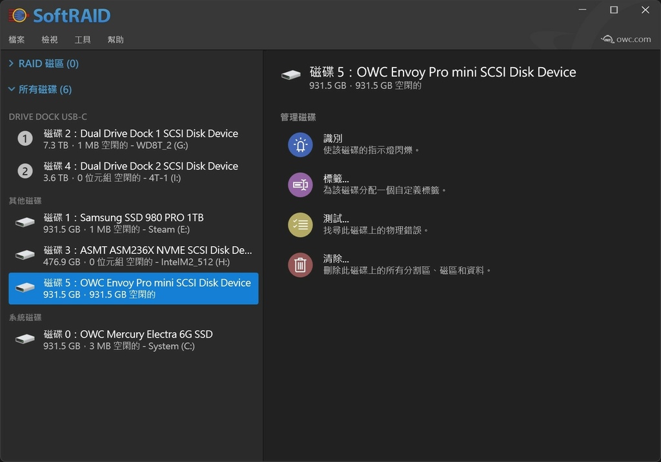The width and height of the screenshot is (661, 462).
Task: Click the number 1 dock slot badge
Action: pyautogui.click(x=25, y=139)
